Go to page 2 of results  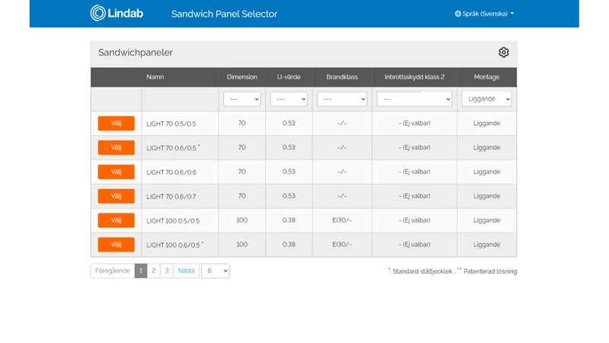[153, 271]
